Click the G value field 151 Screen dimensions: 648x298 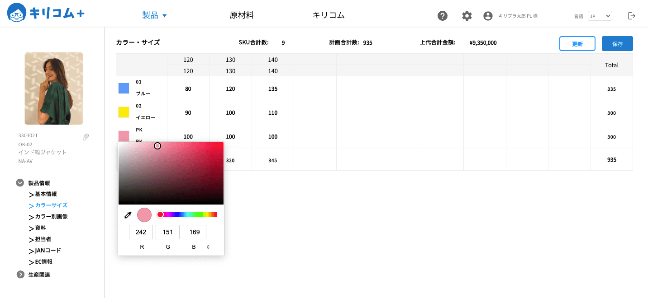pos(167,232)
